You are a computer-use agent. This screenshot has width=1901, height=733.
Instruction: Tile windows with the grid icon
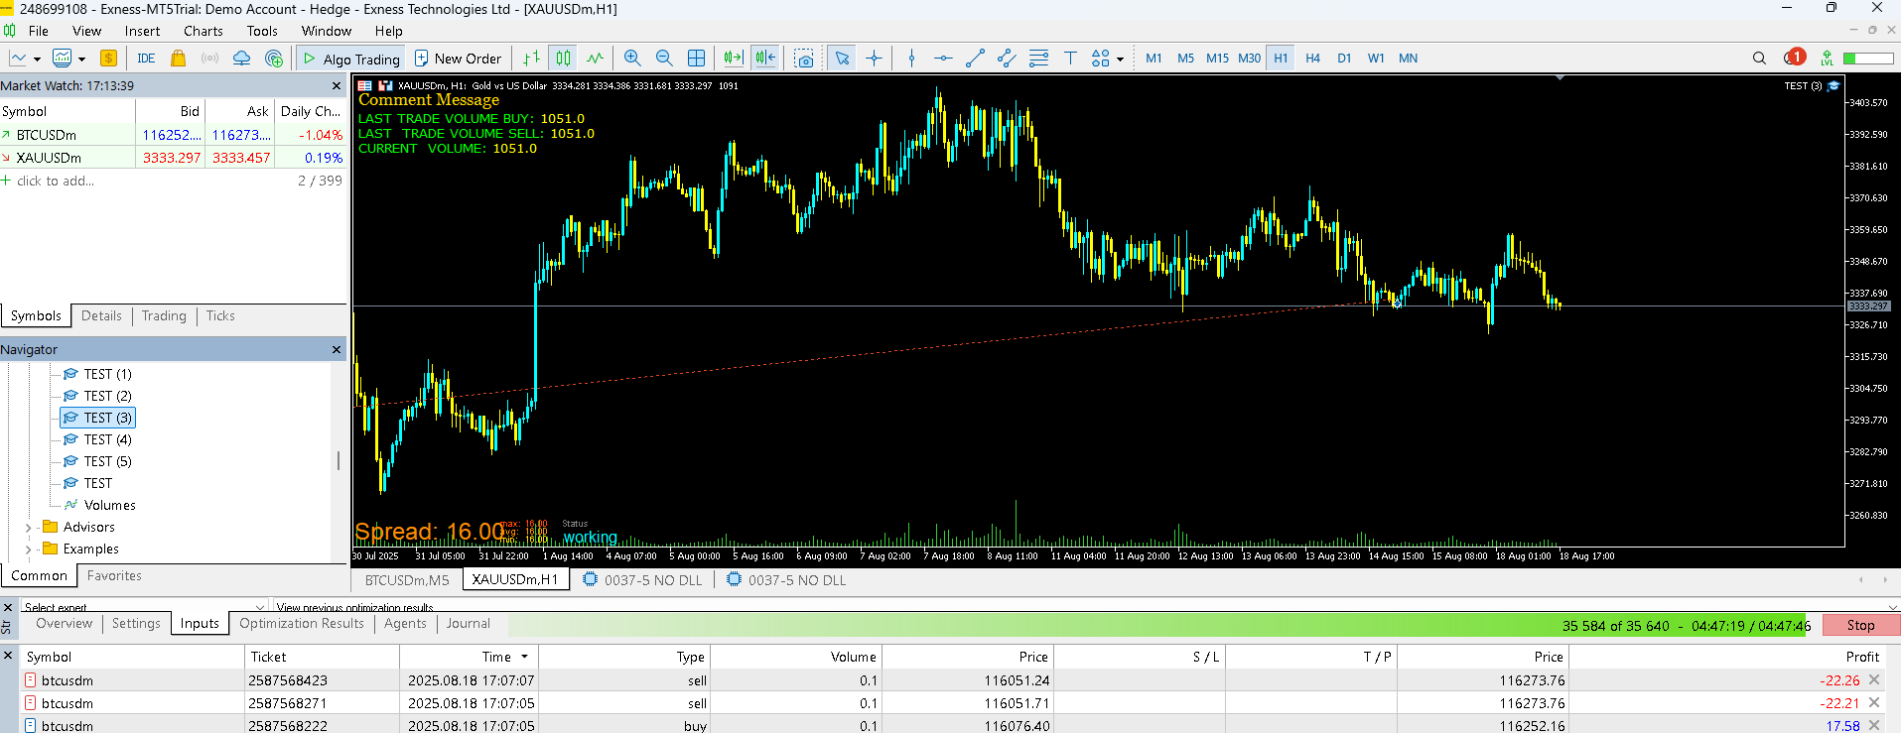point(696,59)
